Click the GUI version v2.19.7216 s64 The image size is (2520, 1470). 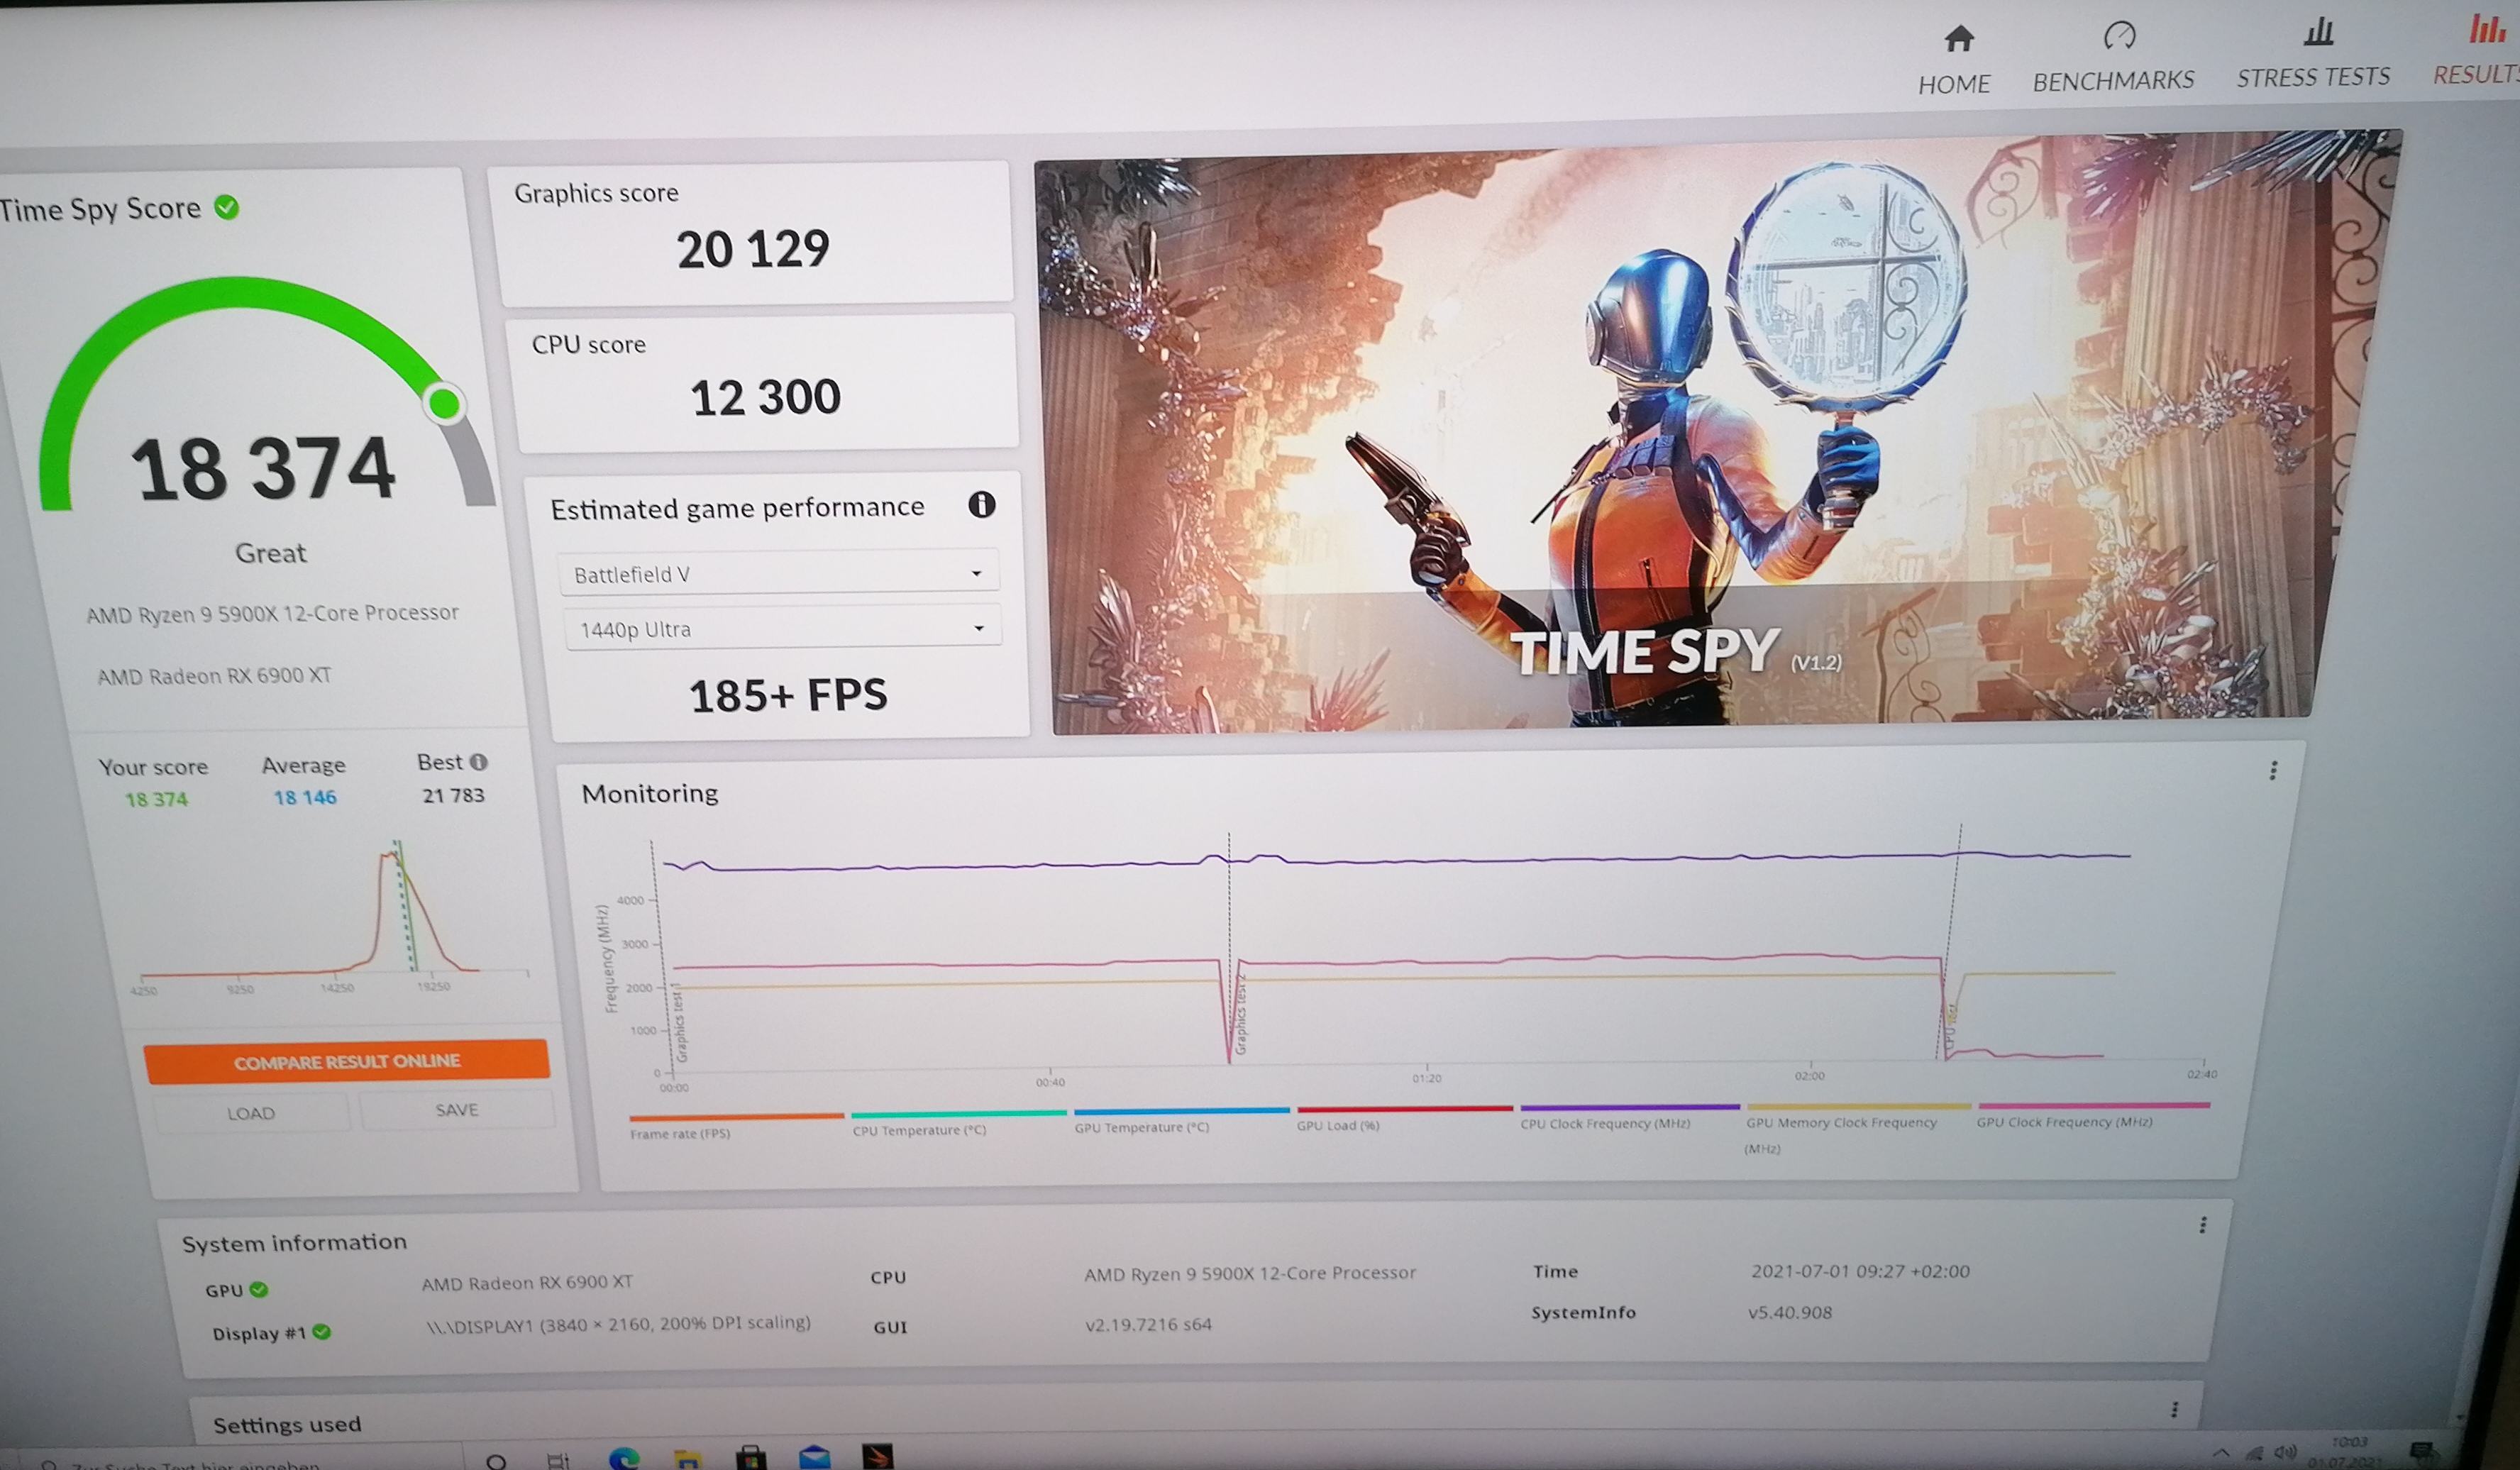pyautogui.click(x=1148, y=1324)
